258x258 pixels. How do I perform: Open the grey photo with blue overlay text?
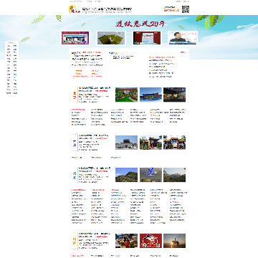pos(150,175)
